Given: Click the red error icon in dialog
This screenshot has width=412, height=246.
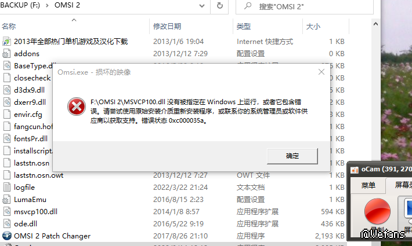Looking at the screenshot, I should point(76,107).
